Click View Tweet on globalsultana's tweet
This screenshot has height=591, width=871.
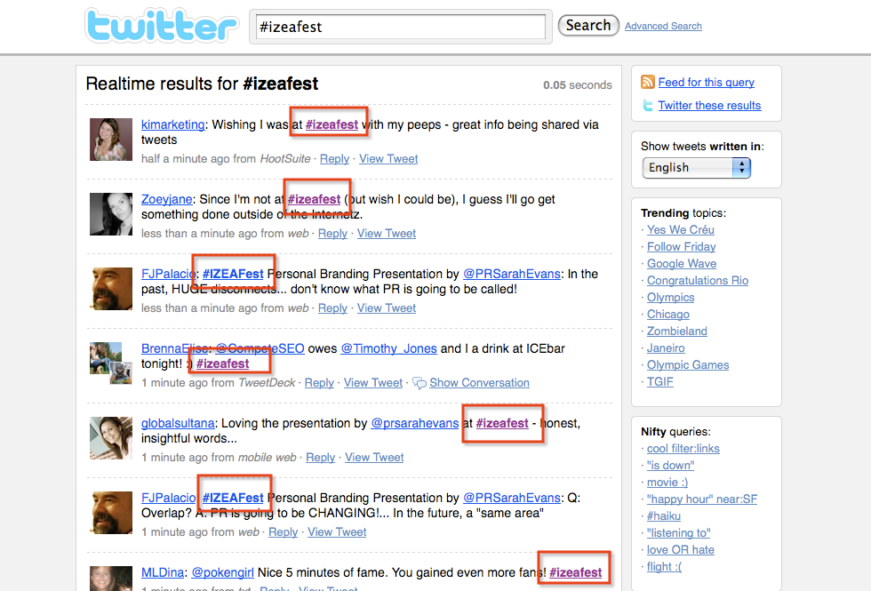click(374, 458)
